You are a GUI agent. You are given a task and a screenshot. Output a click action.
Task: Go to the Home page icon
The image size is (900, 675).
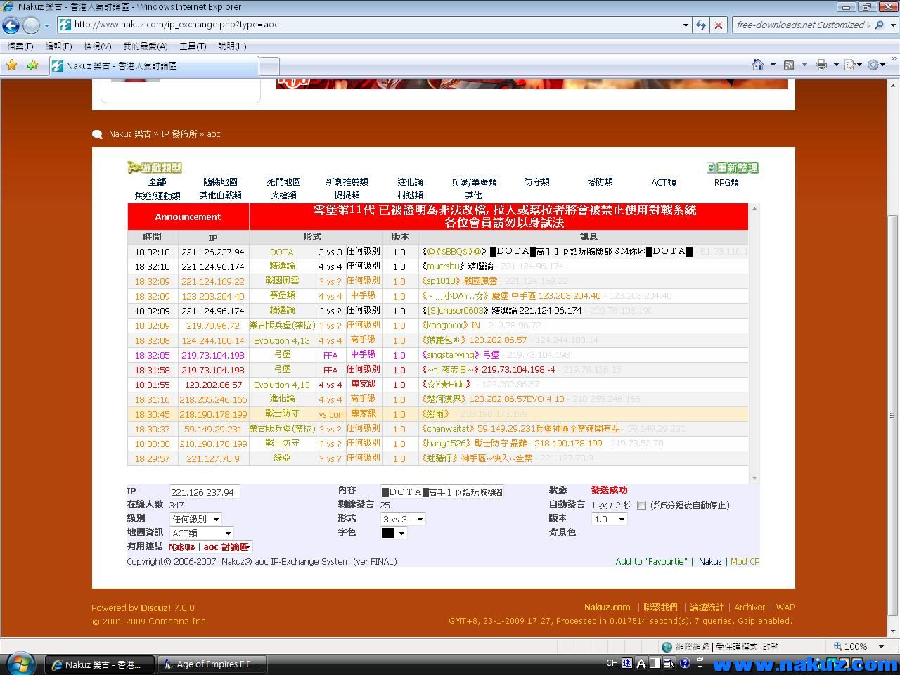point(758,65)
